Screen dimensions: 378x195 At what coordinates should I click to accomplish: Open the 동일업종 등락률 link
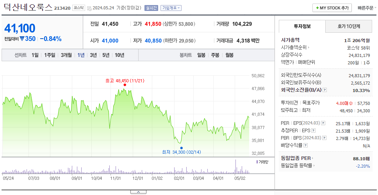296,166
